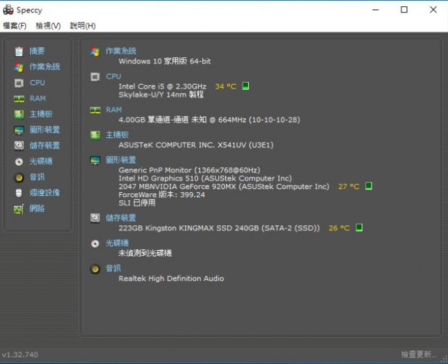The width and height of the screenshot is (448, 364).
Task: Click the v1.32.740 version text
Action: [x=20, y=355]
